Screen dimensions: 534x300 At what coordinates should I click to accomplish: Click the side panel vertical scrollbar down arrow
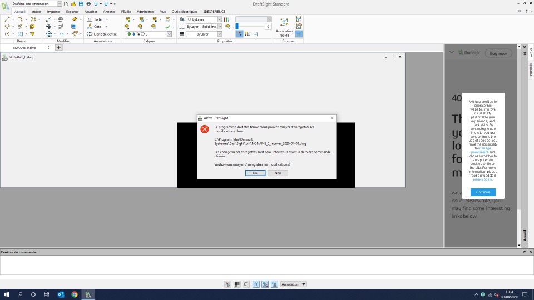(519, 245)
